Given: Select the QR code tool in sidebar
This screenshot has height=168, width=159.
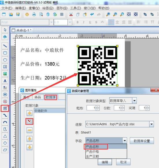Looking at the screenshot, I should (x=5, y=108).
